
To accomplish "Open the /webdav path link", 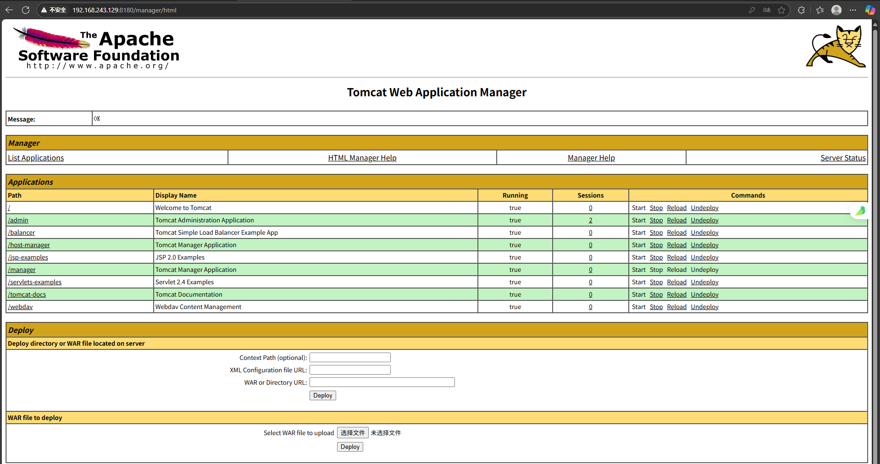I will (20, 307).
